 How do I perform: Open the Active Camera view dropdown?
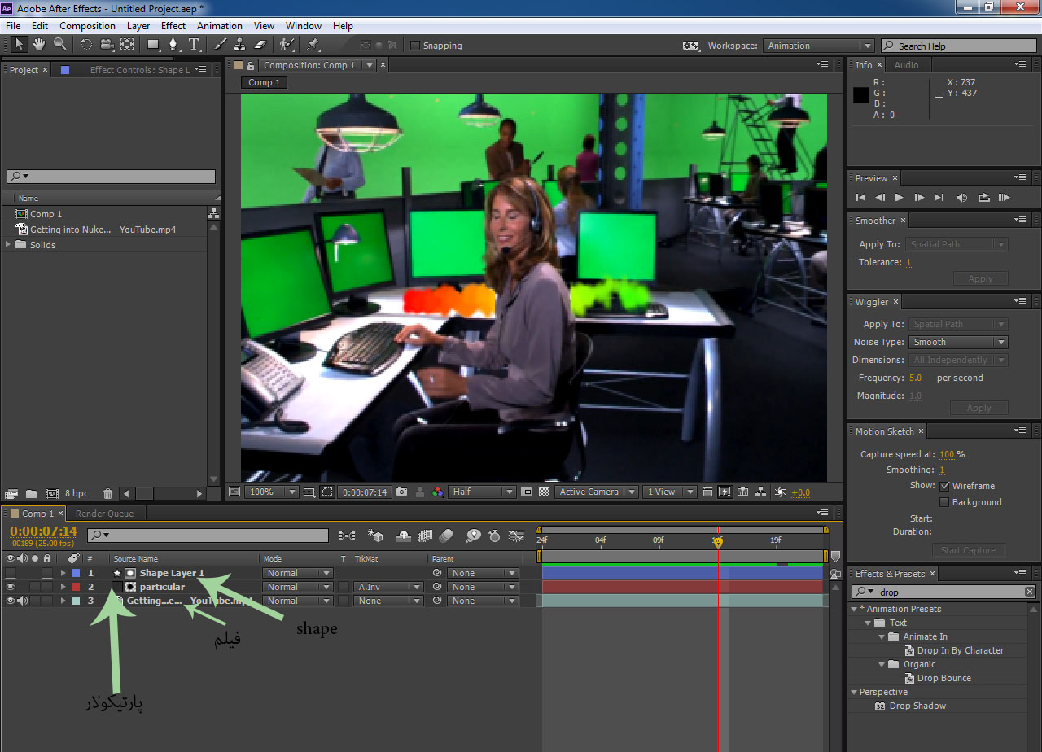click(595, 492)
